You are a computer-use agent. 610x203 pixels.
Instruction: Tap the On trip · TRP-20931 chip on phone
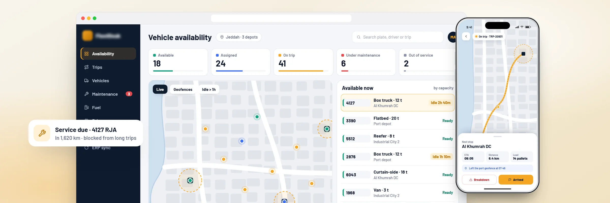[x=489, y=37]
